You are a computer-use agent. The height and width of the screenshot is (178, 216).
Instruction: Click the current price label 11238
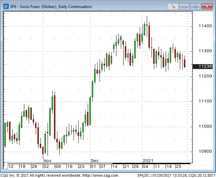click(x=202, y=66)
